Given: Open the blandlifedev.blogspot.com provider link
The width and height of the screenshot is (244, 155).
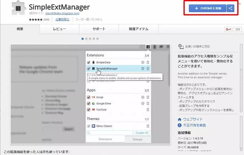Looking at the screenshot, I should 62,13.
